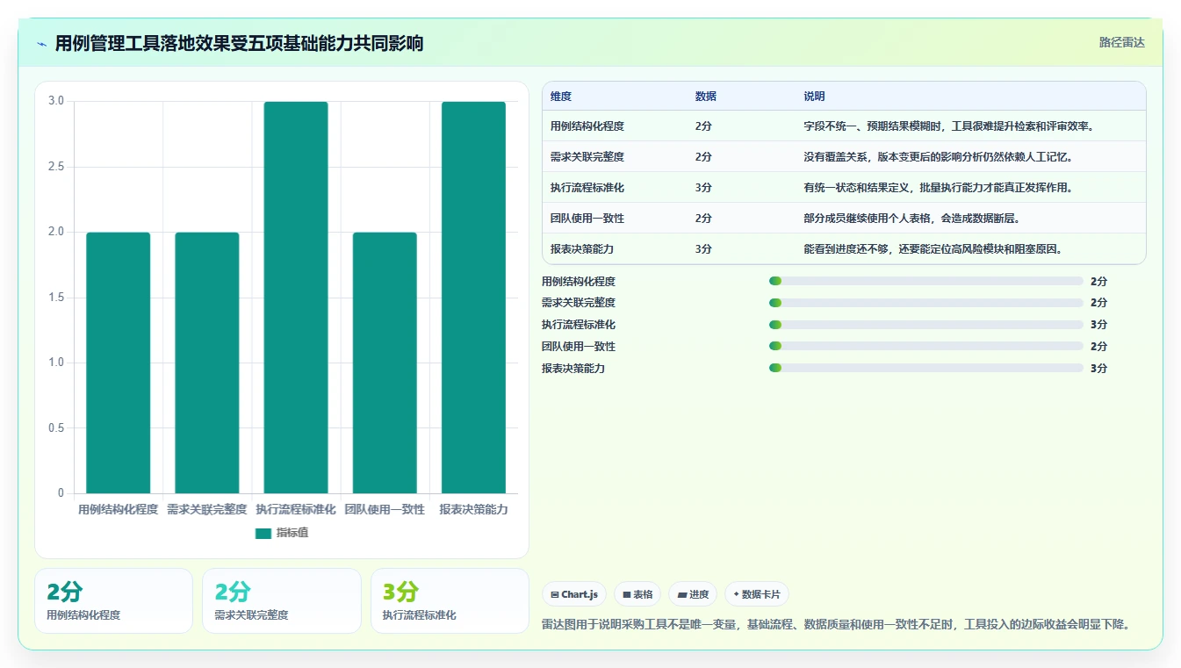Click description starting 能看到进度还不够

tap(933, 249)
